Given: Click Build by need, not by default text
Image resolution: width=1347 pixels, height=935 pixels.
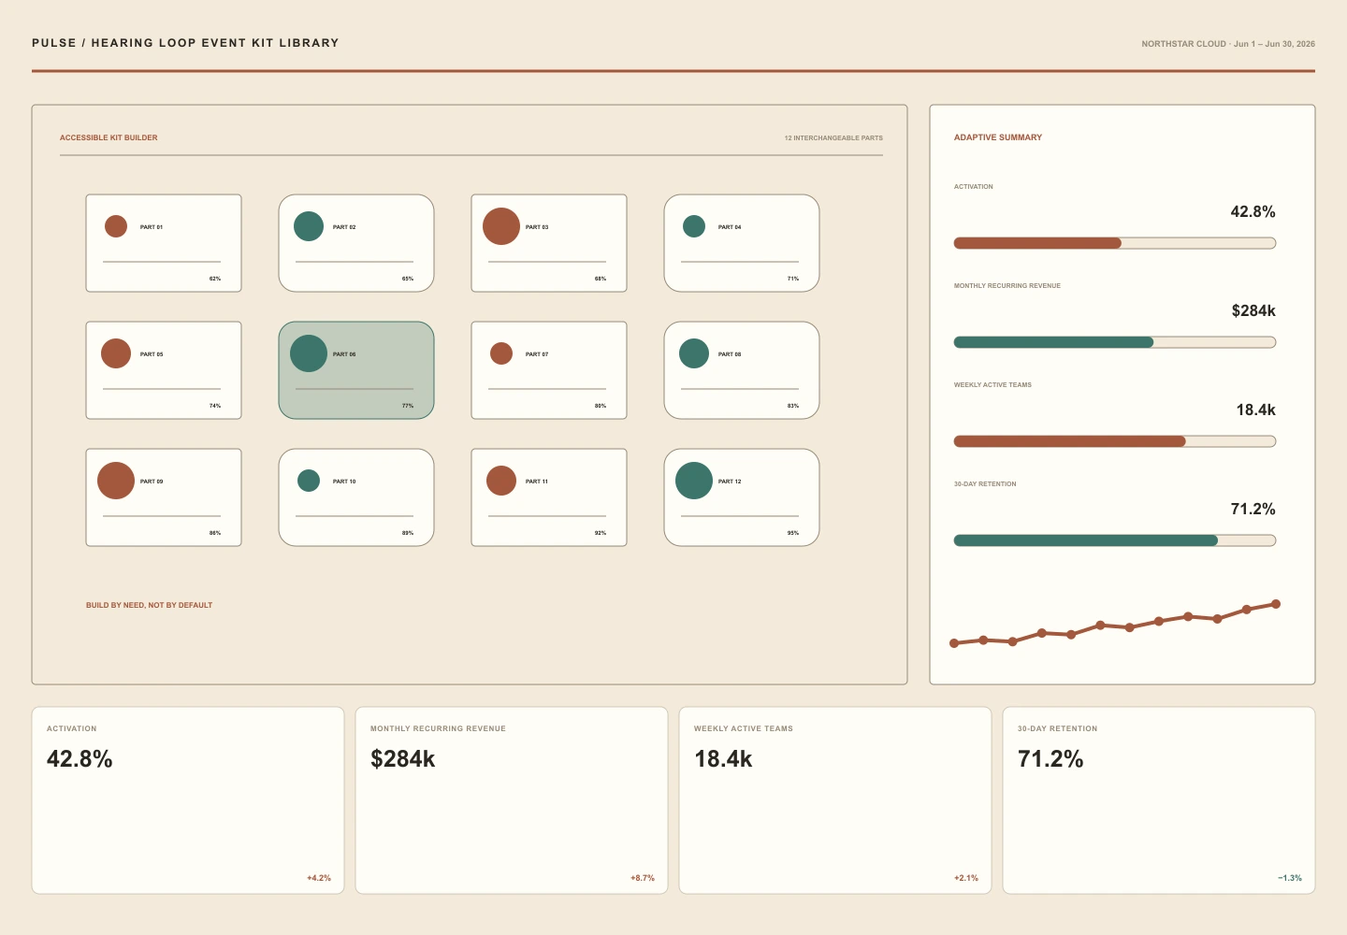Looking at the screenshot, I should 150,605.
